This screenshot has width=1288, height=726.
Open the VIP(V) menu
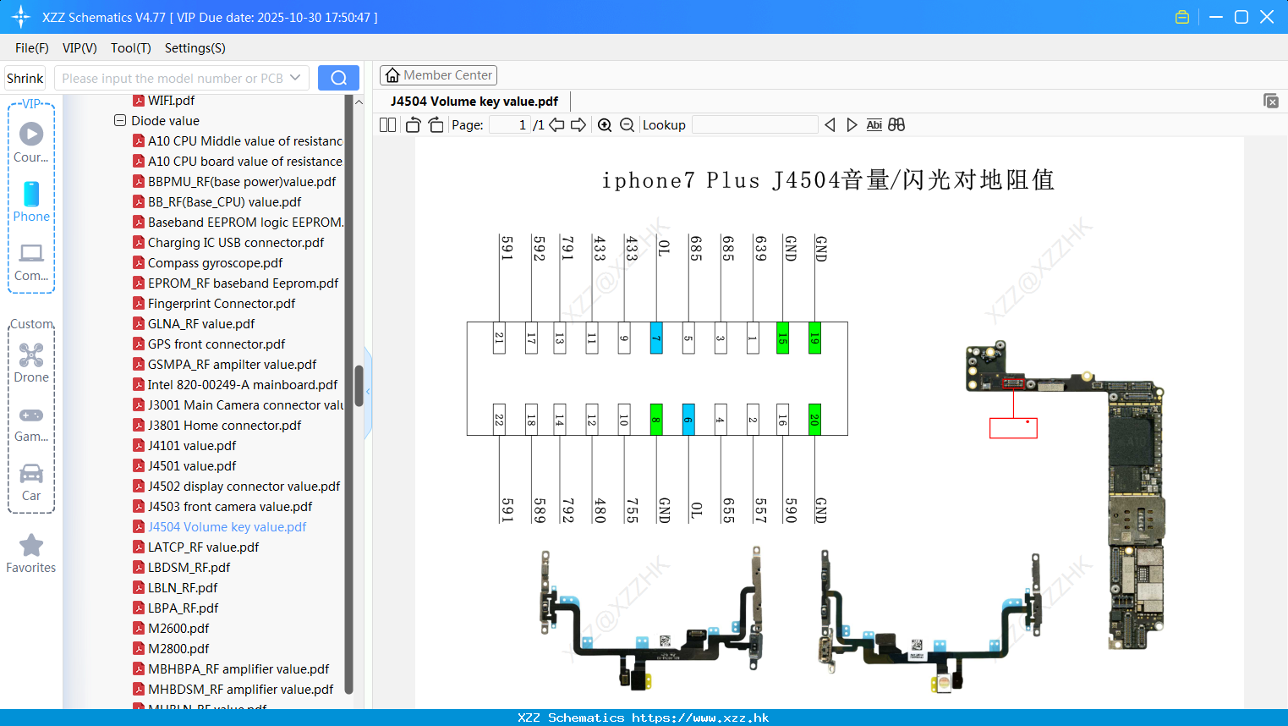pos(79,48)
